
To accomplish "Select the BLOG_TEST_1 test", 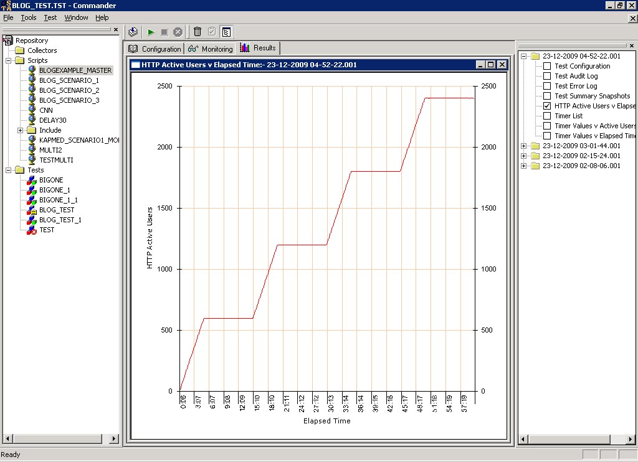I will click(x=60, y=220).
